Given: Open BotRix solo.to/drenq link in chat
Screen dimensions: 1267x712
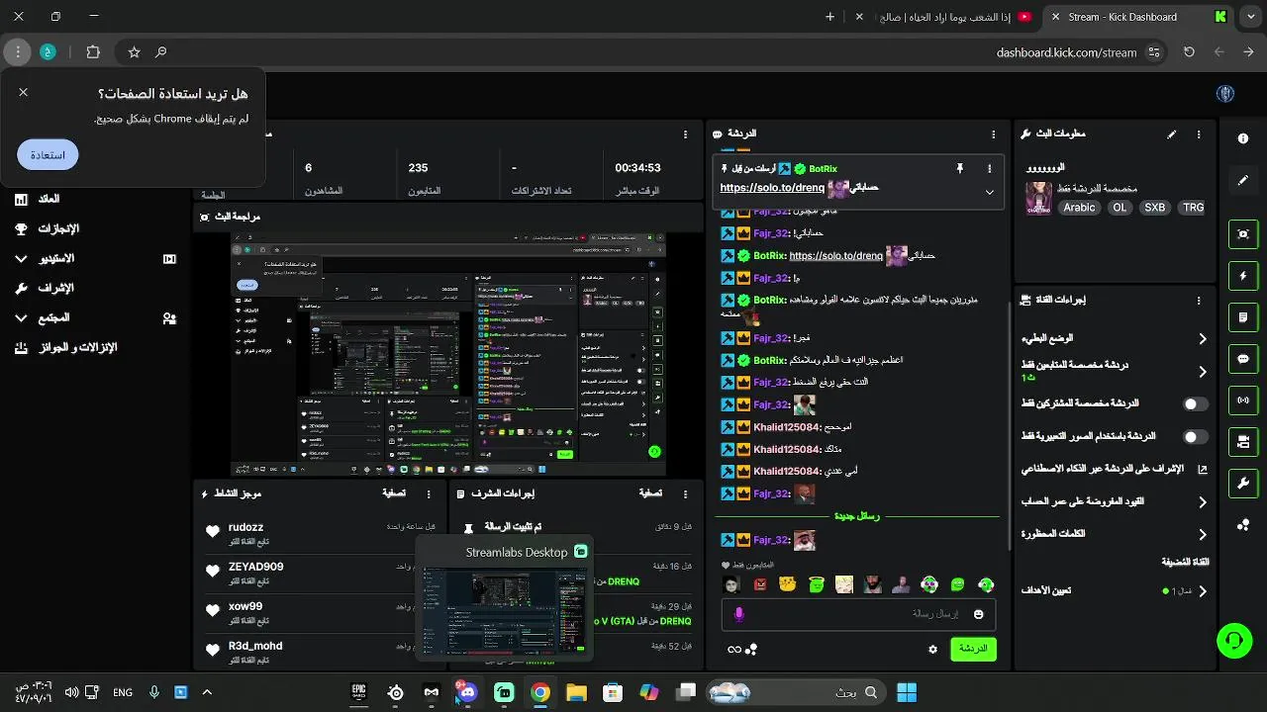Looking at the screenshot, I should (x=835, y=255).
